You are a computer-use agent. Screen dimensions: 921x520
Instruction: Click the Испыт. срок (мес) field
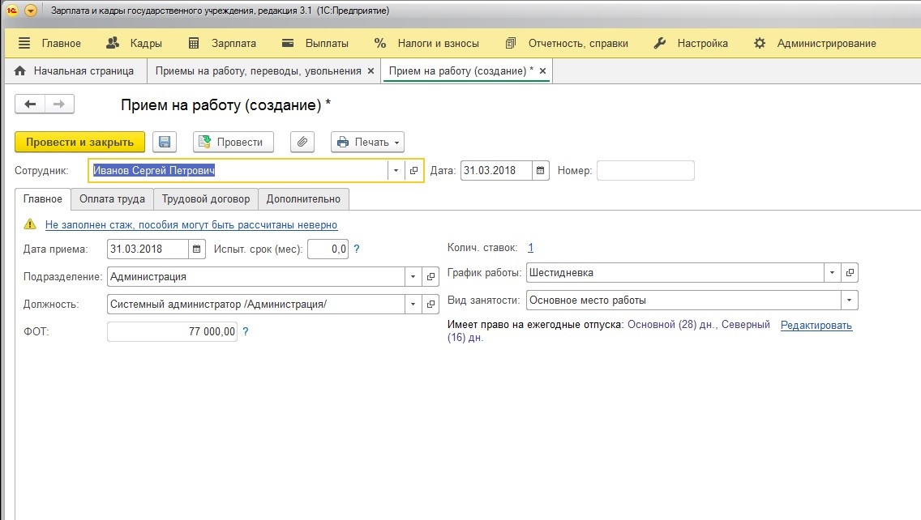pyautogui.click(x=328, y=249)
